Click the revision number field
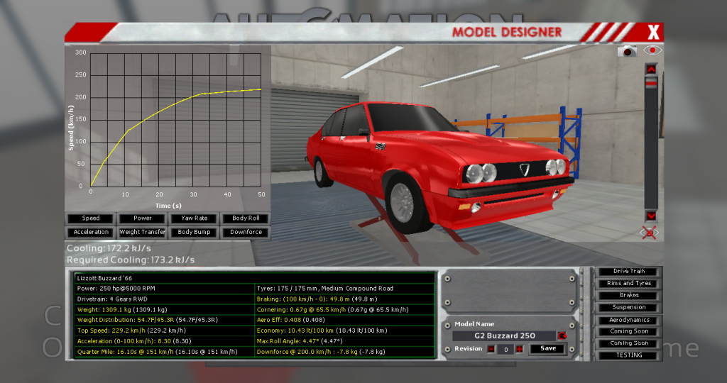727x383 pixels. point(505,350)
